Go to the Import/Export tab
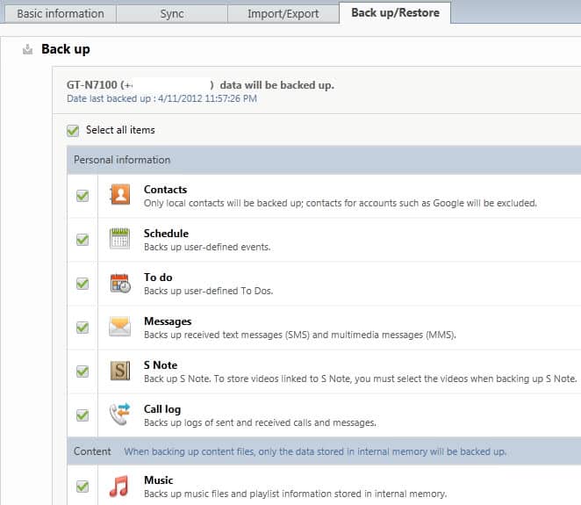 [283, 13]
